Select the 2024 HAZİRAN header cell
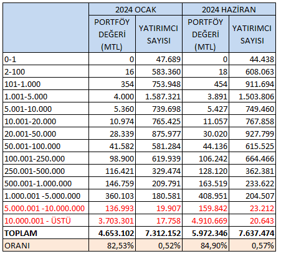 click(229, 9)
